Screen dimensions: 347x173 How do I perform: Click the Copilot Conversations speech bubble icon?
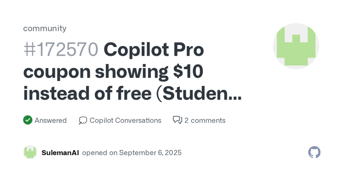(x=83, y=120)
